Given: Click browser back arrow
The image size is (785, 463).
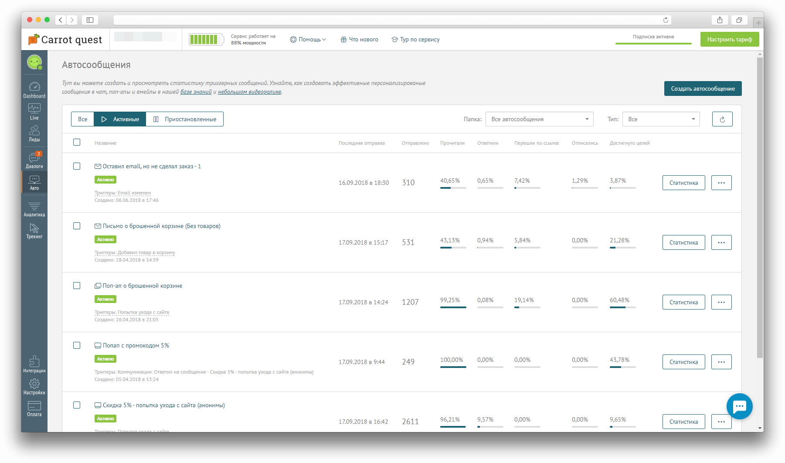Looking at the screenshot, I should point(61,20).
